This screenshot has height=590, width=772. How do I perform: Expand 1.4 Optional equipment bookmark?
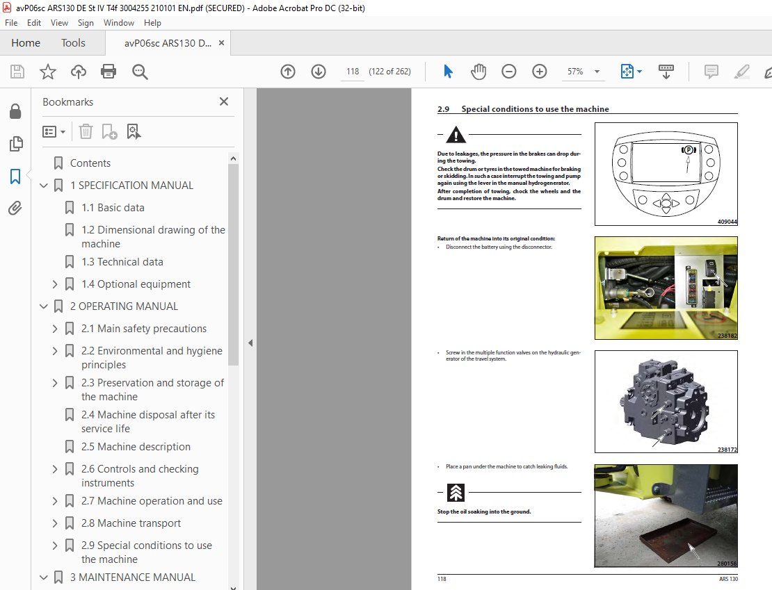pyautogui.click(x=55, y=284)
